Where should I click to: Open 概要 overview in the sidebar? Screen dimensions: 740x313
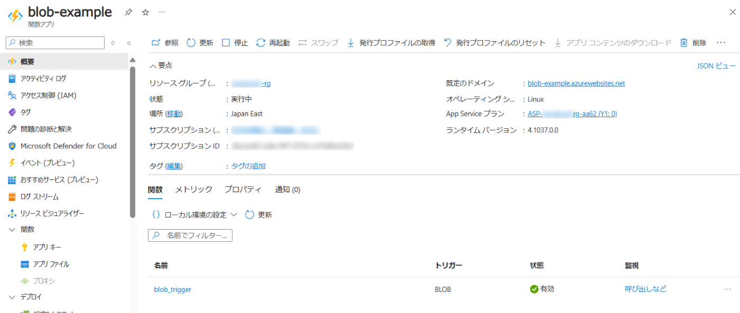pyautogui.click(x=64, y=62)
